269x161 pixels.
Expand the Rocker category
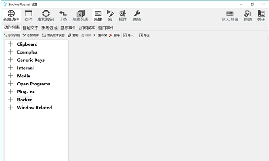10,99
